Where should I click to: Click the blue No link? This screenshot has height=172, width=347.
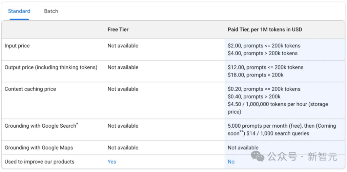point(231,162)
